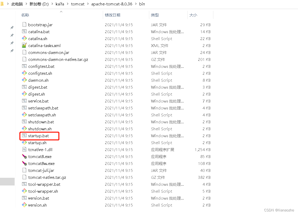Click the service.bat file icon
The height and width of the screenshot is (214, 298).
click(24, 101)
